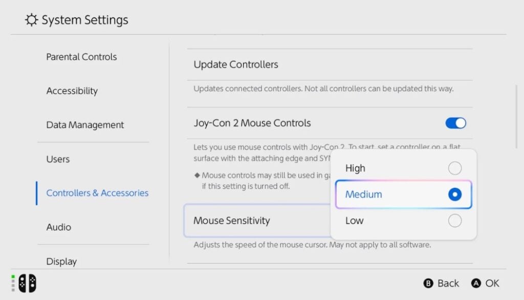Click the A button icon

pyautogui.click(x=476, y=284)
